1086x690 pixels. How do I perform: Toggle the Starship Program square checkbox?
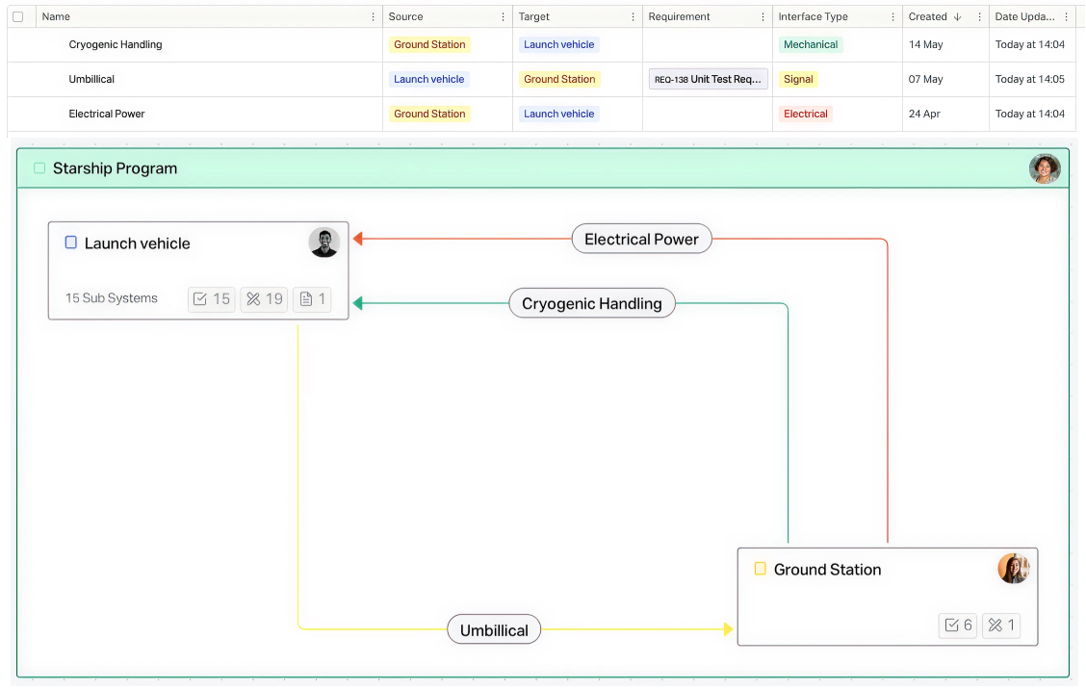(x=39, y=168)
